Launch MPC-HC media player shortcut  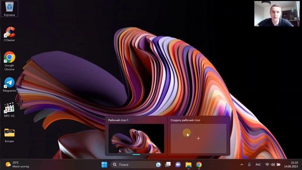9,110
